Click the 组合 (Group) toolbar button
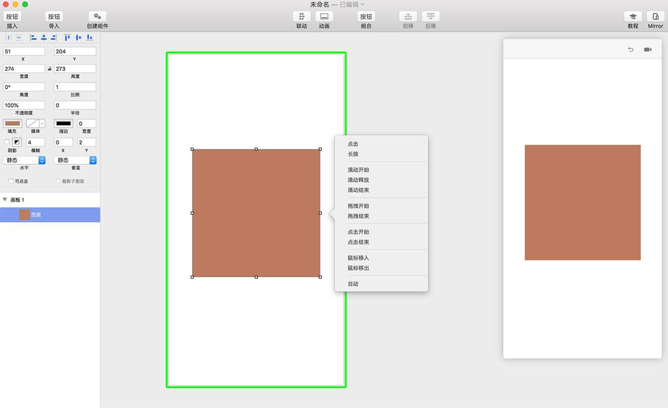The image size is (668, 408). coord(366,17)
